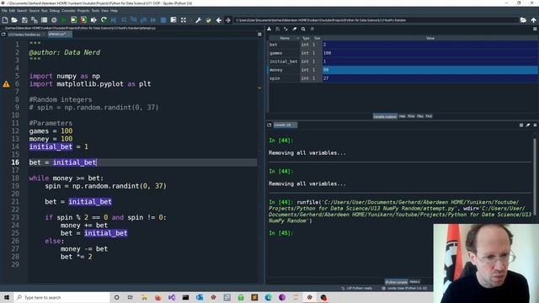Open the Debug menu
This screenshot has height=303, width=539.
(54, 11)
